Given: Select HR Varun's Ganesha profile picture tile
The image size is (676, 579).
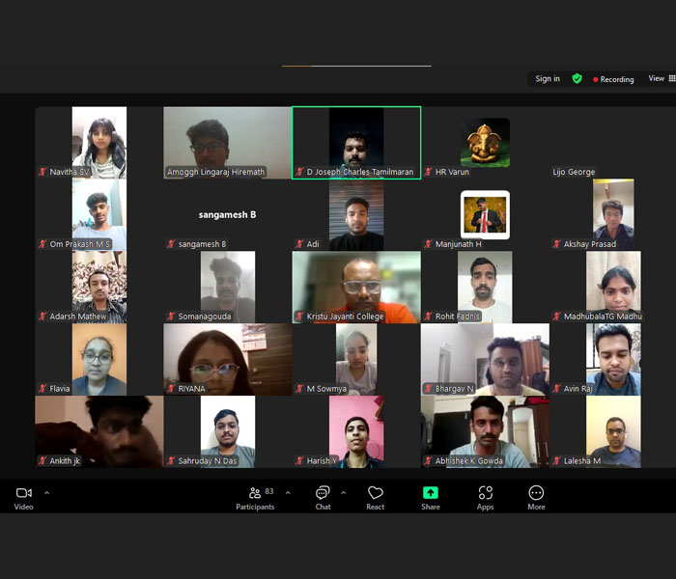Looking at the screenshot, I should (485, 142).
